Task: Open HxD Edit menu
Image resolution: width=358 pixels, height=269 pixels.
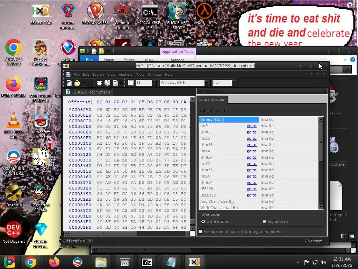Action: click(86, 75)
